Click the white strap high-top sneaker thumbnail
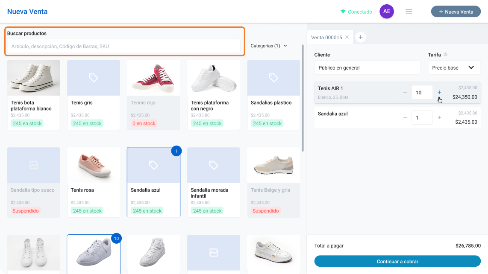Screen dimensions: 488x274 click(x=153, y=253)
